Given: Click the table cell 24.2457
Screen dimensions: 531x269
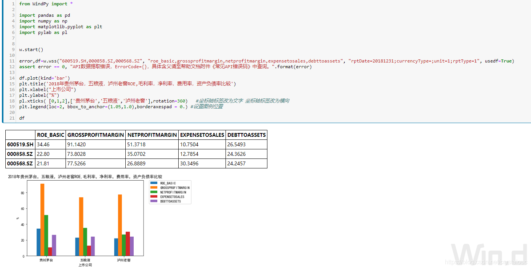Looking at the screenshot, I should (246, 163).
